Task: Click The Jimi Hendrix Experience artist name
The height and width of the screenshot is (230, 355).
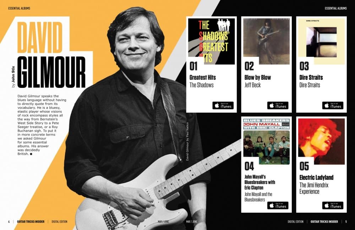Action: [314, 188]
